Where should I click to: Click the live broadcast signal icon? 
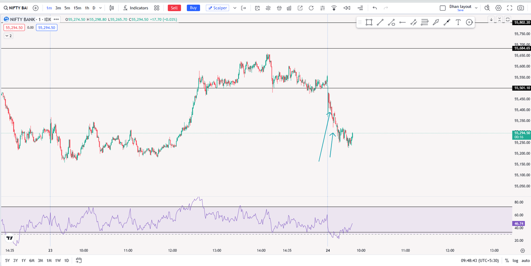pos(334,8)
